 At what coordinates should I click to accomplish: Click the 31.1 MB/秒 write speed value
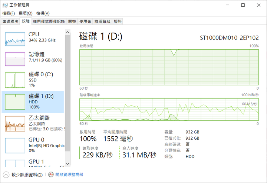139,155
